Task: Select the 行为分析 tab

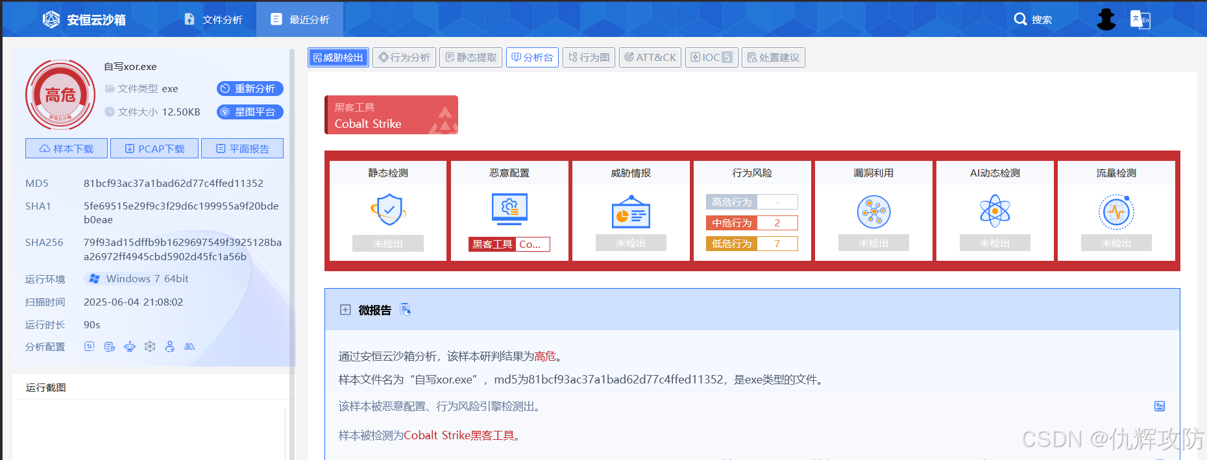Action: click(x=404, y=57)
